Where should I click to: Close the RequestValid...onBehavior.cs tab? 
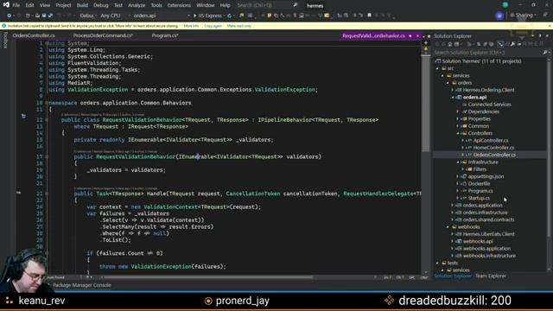point(417,36)
